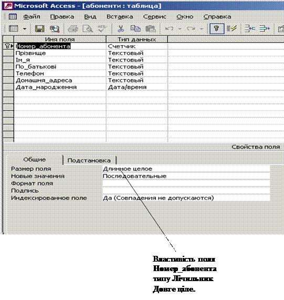Click Телефон's Текстовый data type cell
The width and height of the screenshot is (284, 300).
pyautogui.click(x=137, y=74)
